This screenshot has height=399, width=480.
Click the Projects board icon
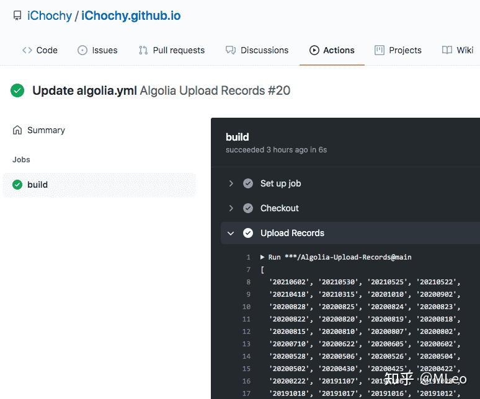click(380, 50)
